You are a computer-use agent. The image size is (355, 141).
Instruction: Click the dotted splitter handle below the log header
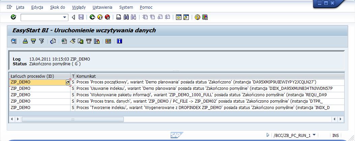(x=176, y=71)
